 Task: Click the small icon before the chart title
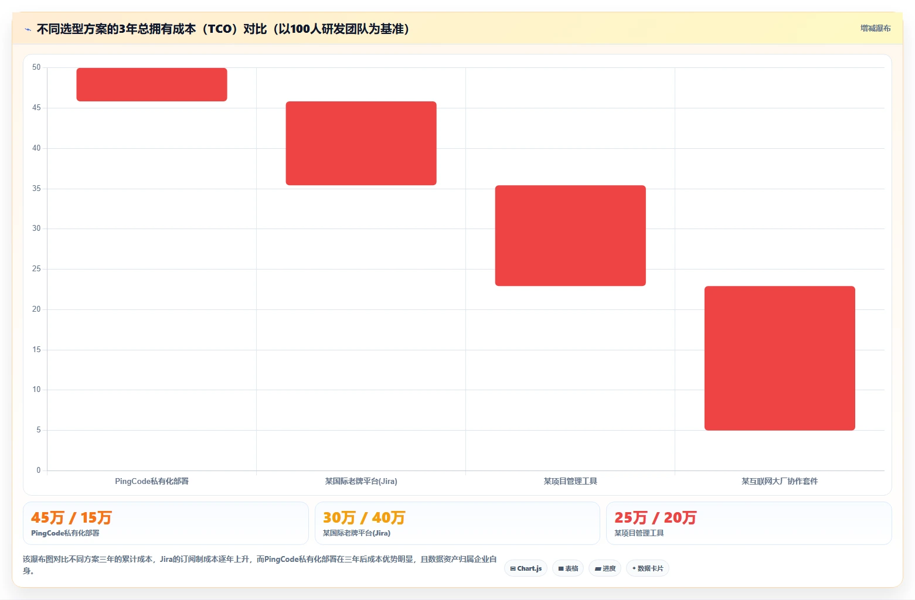point(28,29)
